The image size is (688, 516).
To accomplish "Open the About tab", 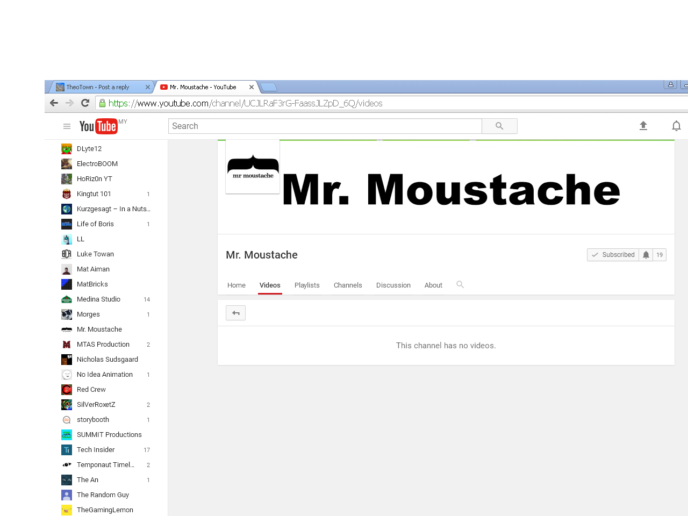I will pos(433,285).
